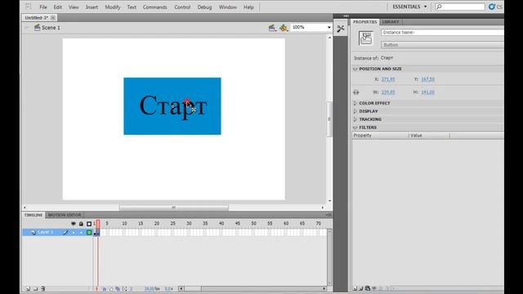
Task: Toggle Layer 1 lock dot
Action: pos(81,232)
